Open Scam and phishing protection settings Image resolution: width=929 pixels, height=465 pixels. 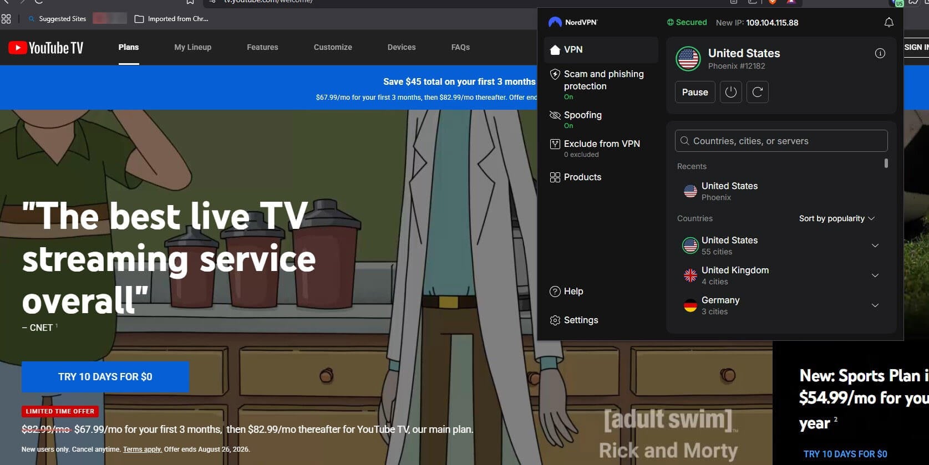pyautogui.click(x=601, y=85)
